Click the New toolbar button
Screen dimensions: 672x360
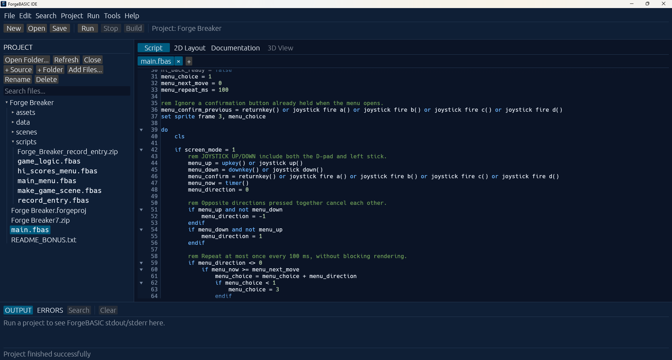coord(14,28)
